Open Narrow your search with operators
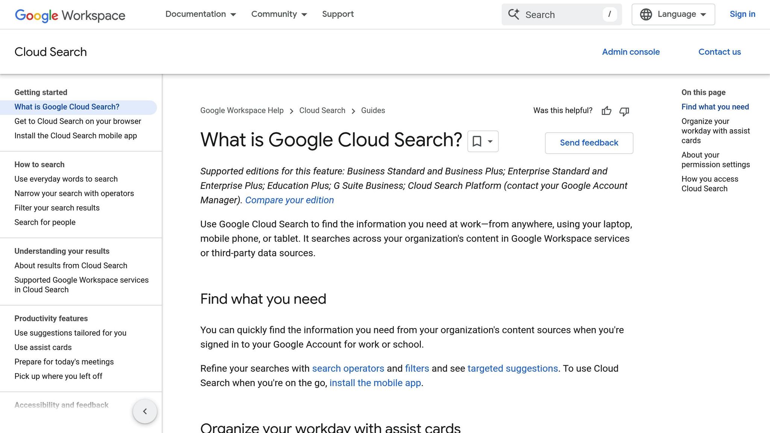Image resolution: width=770 pixels, height=433 pixels. pos(74,194)
